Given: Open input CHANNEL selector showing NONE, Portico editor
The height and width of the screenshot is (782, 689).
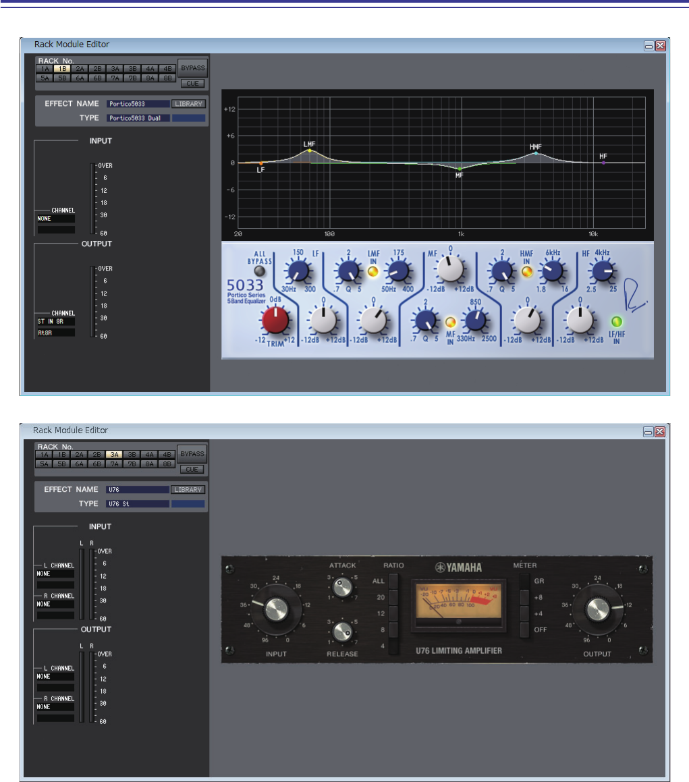Looking at the screenshot, I should point(56,219).
